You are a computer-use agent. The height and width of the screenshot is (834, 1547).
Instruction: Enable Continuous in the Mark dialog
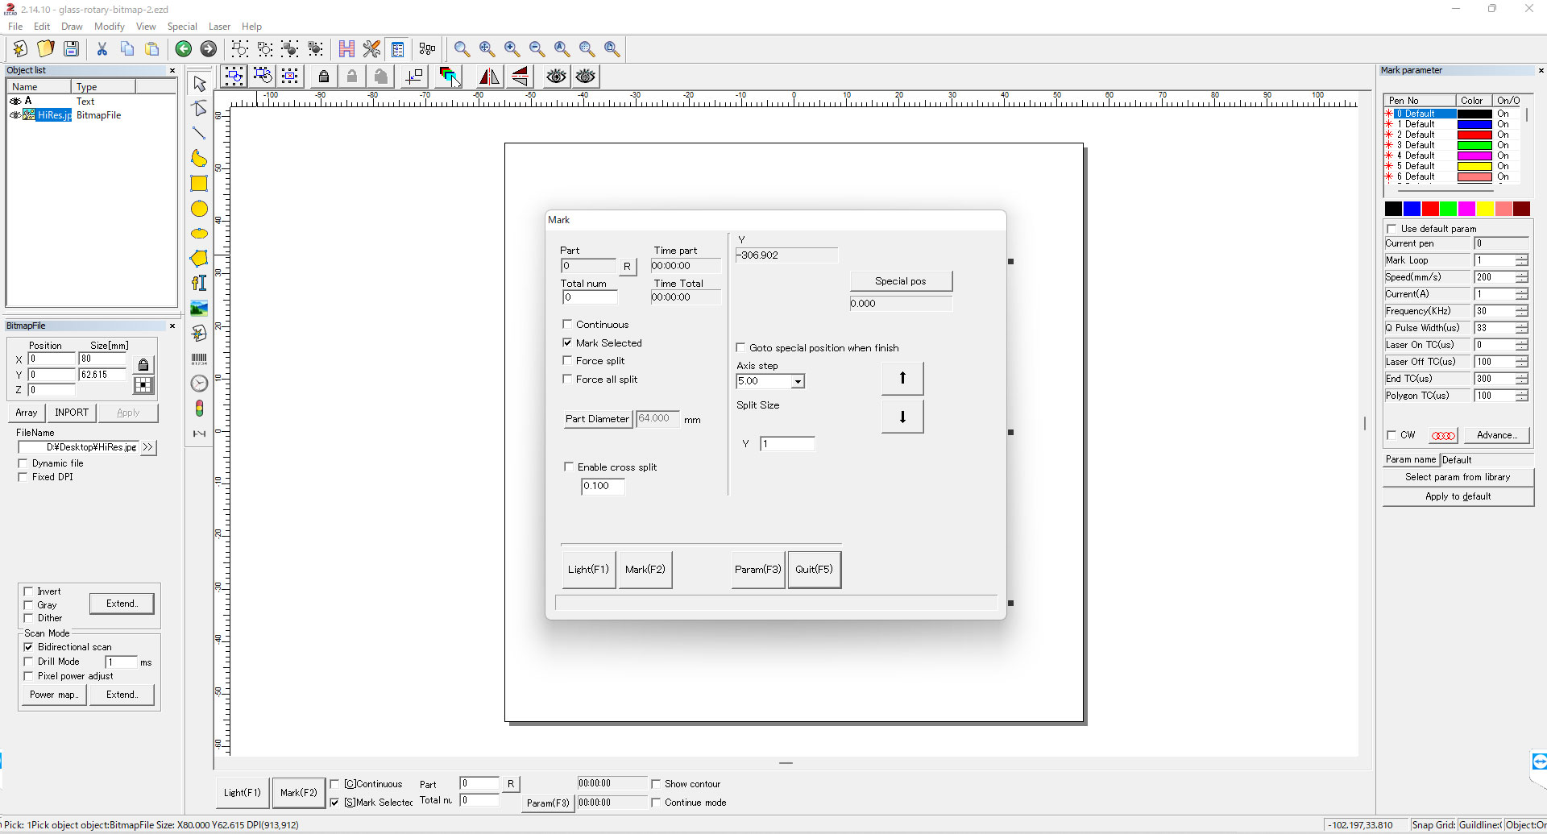click(567, 325)
